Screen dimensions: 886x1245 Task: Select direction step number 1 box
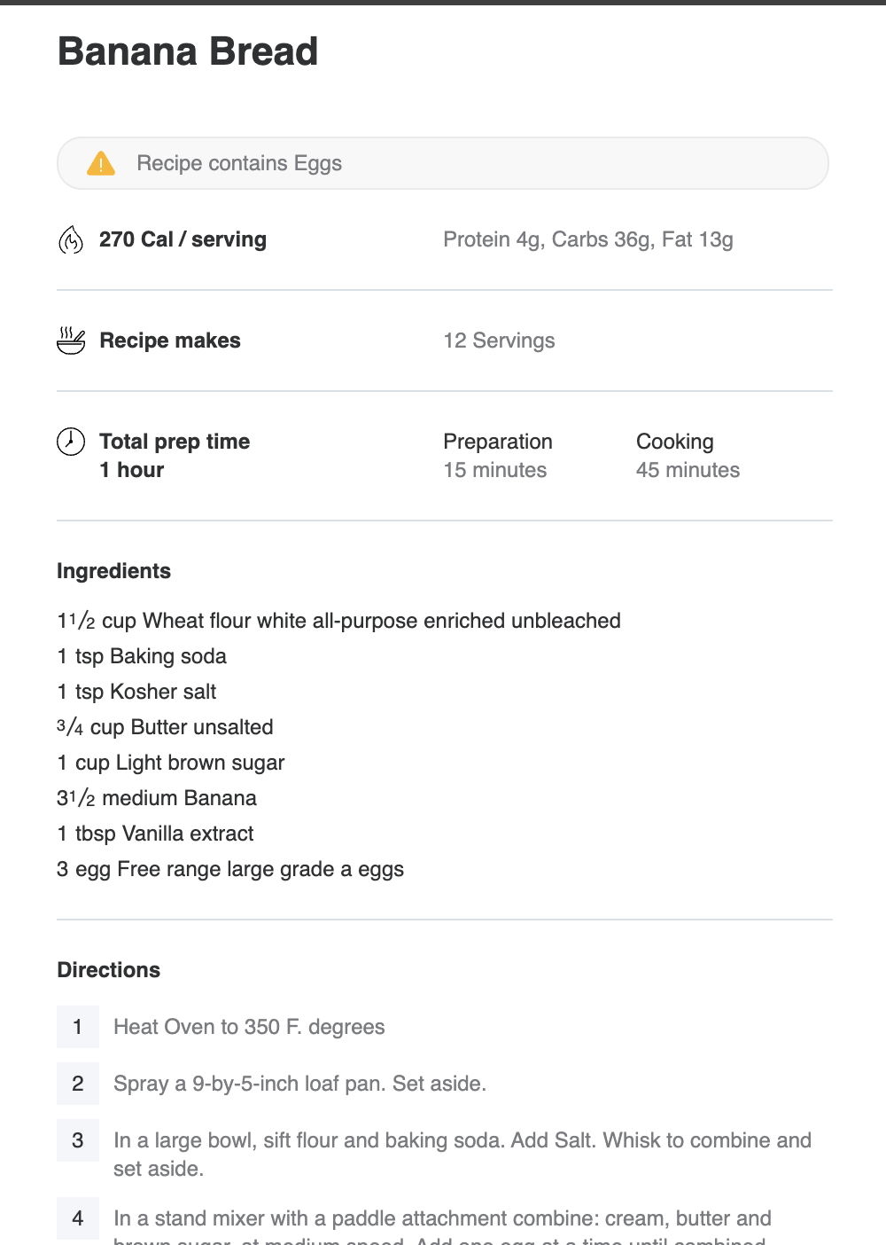(x=78, y=1027)
